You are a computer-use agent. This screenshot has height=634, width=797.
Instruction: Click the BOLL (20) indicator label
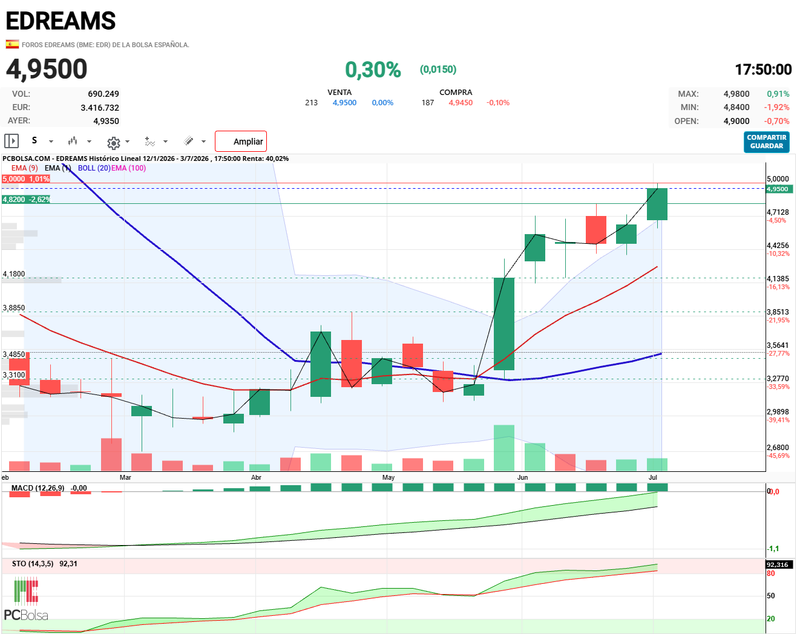pos(94,168)
